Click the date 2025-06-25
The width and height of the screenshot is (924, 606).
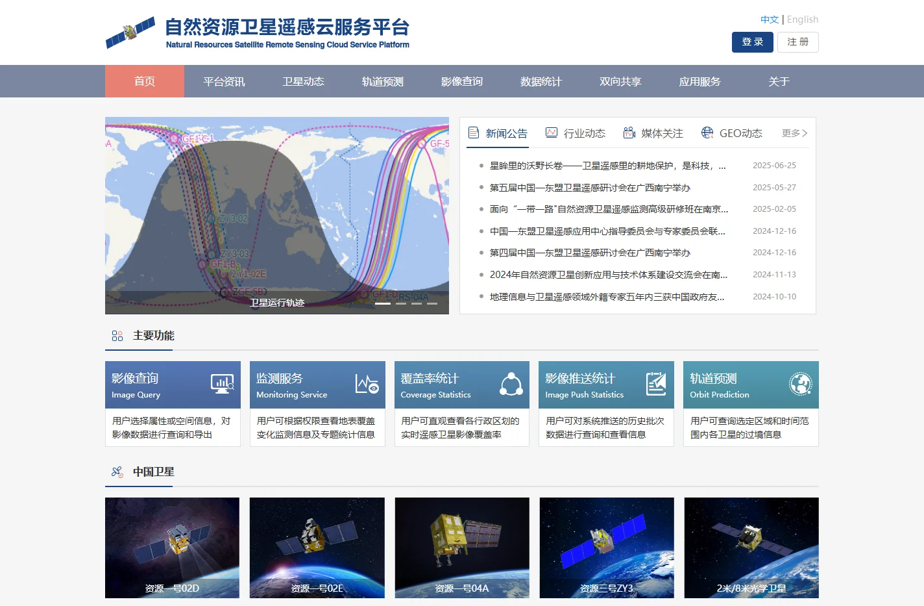[x=774, y=166]
